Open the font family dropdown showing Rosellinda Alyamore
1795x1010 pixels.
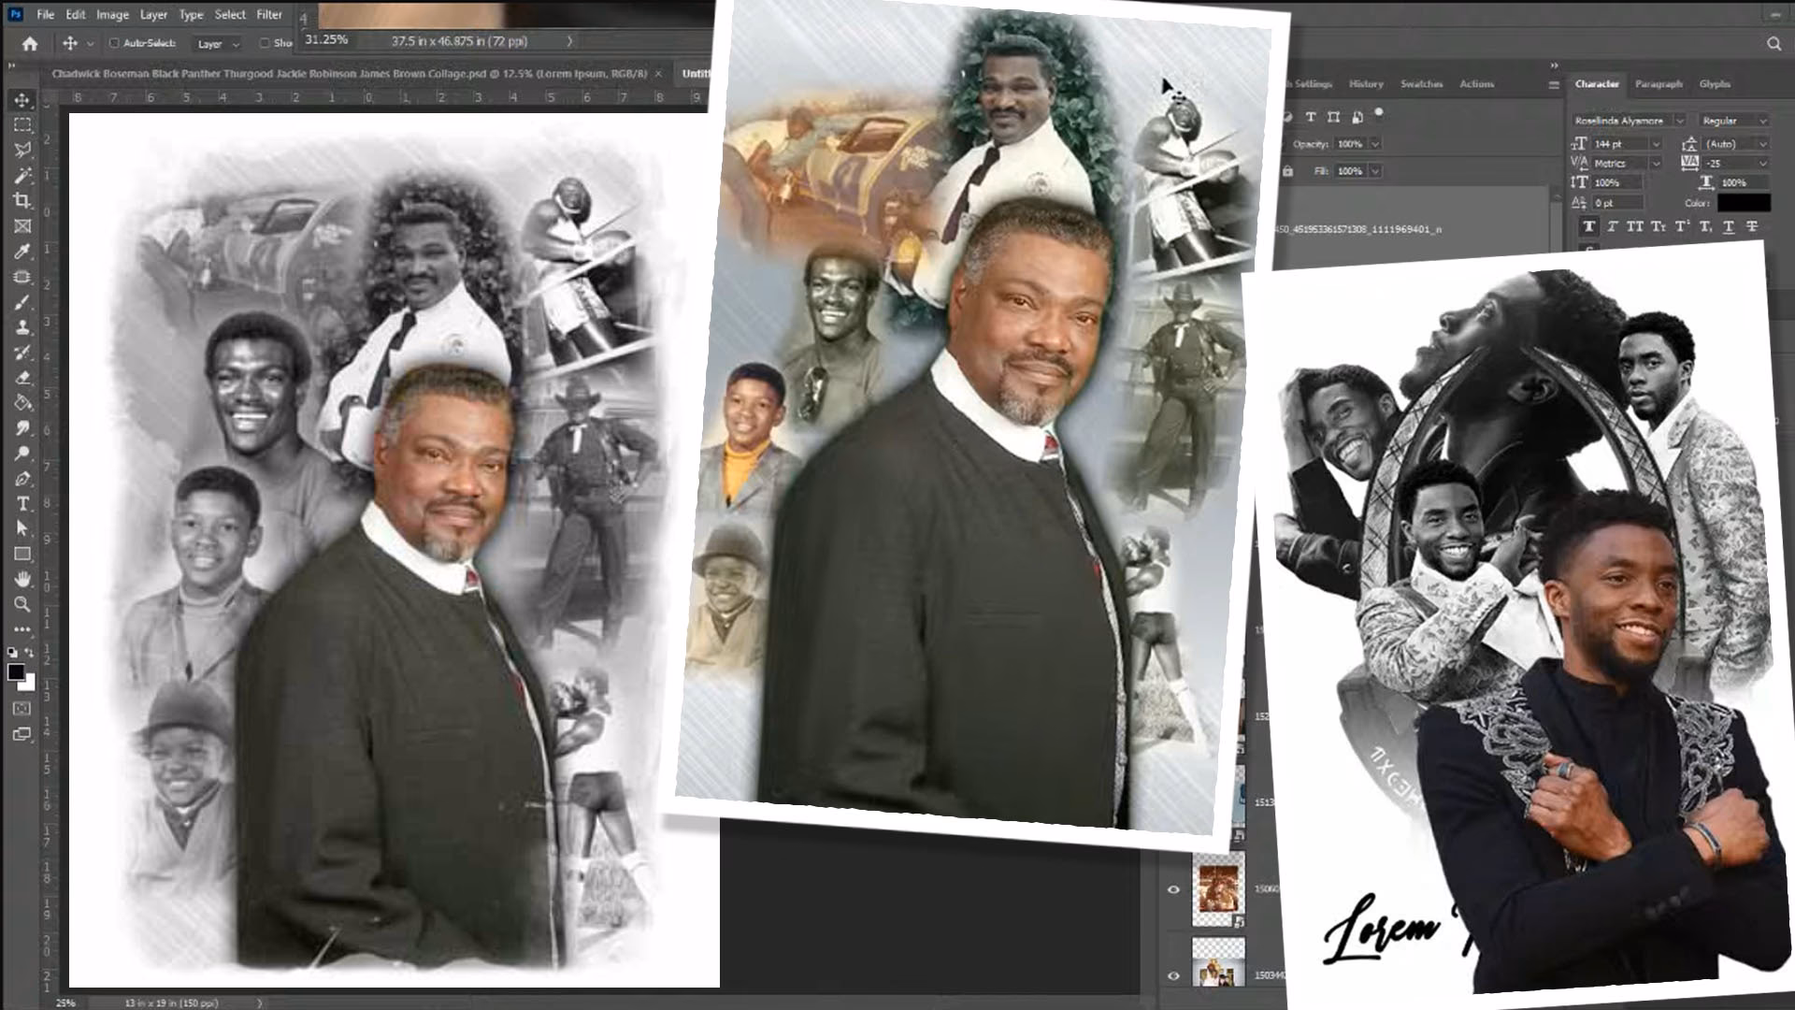[1680, 121]
